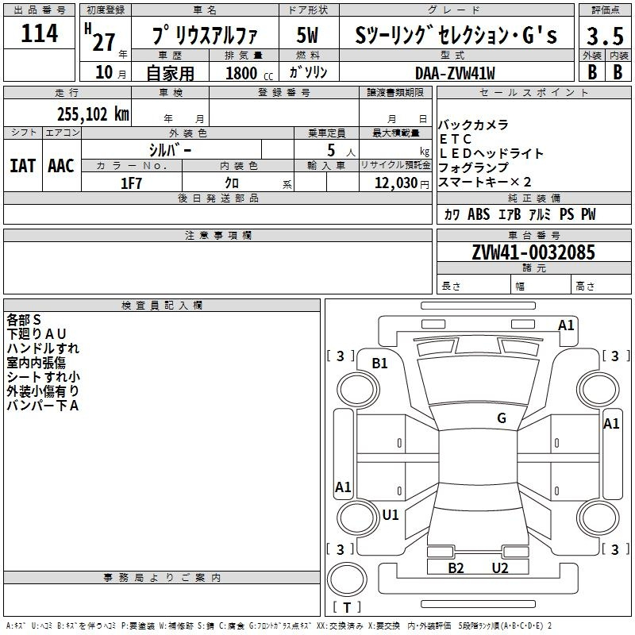This screenshot has height=635, width=635.
Task: Click the 幅 dimension field
Action: point(541,286)
